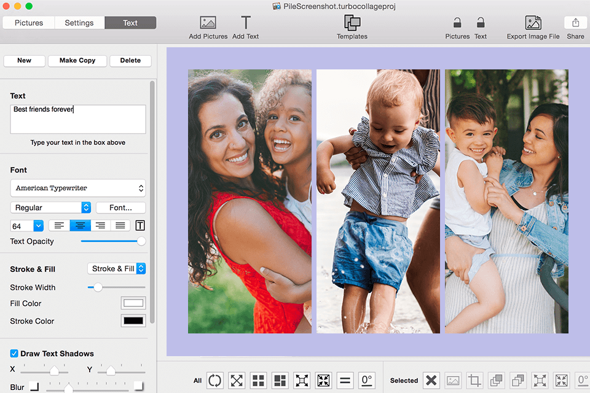This screenshot has height=393, width=590.
Task: Switch to the Settings tab
Action: tap(79, 22)
